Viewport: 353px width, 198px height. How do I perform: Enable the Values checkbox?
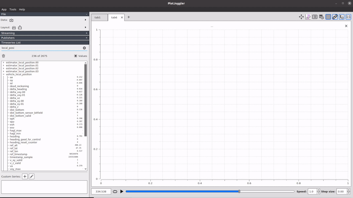coord(76,56)
